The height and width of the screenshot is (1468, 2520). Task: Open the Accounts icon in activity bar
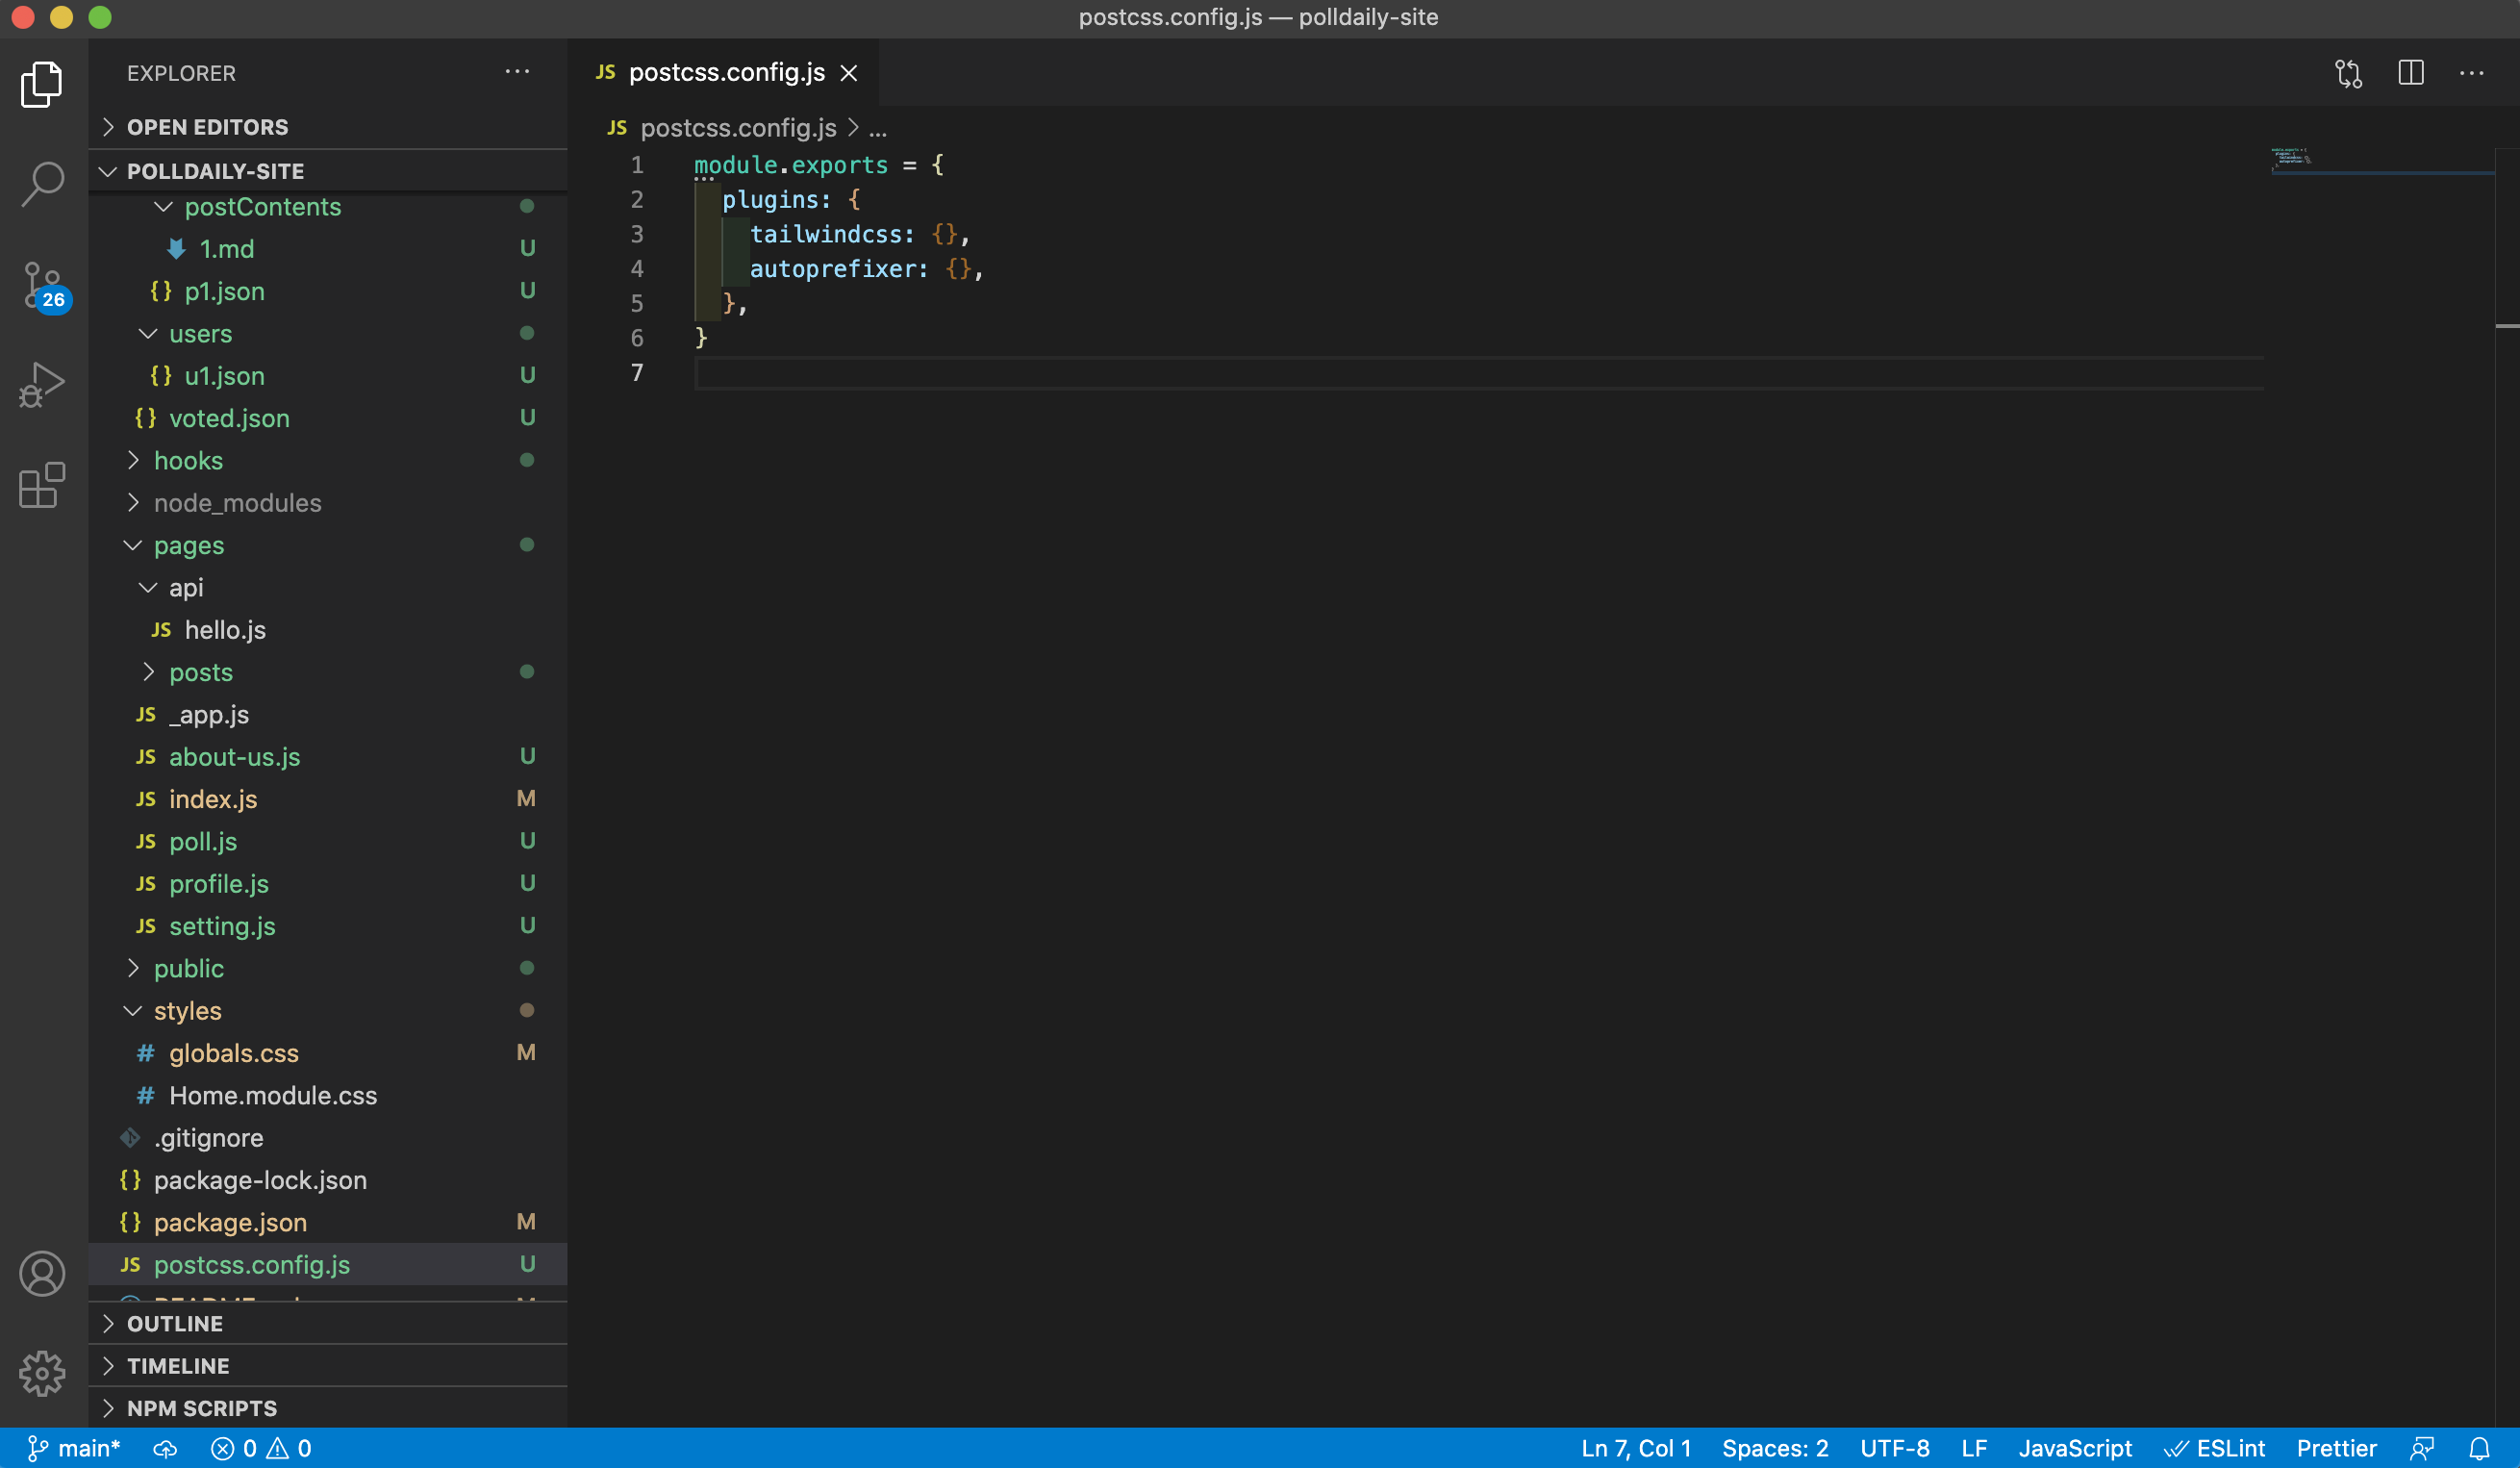point(42,1273)
